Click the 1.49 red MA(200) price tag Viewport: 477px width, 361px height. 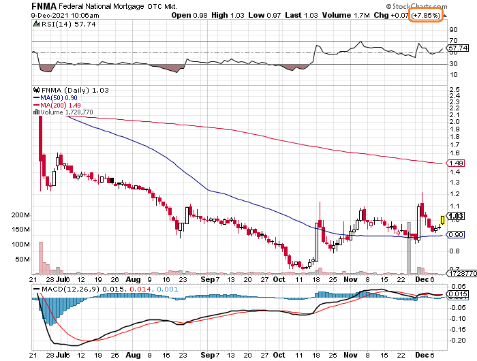(456, 163)
